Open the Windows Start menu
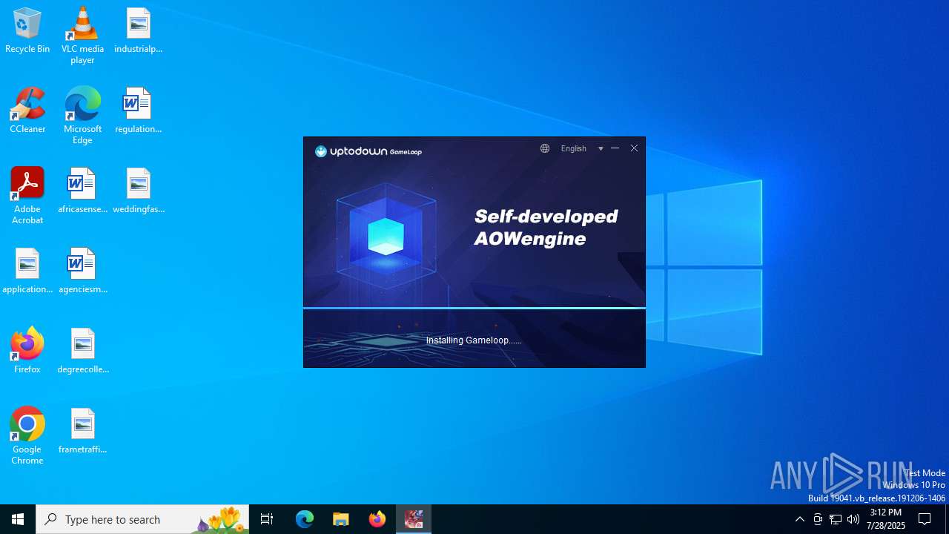Image resolution: width=949 pixels, height=534 pixels. coord(18,519)
